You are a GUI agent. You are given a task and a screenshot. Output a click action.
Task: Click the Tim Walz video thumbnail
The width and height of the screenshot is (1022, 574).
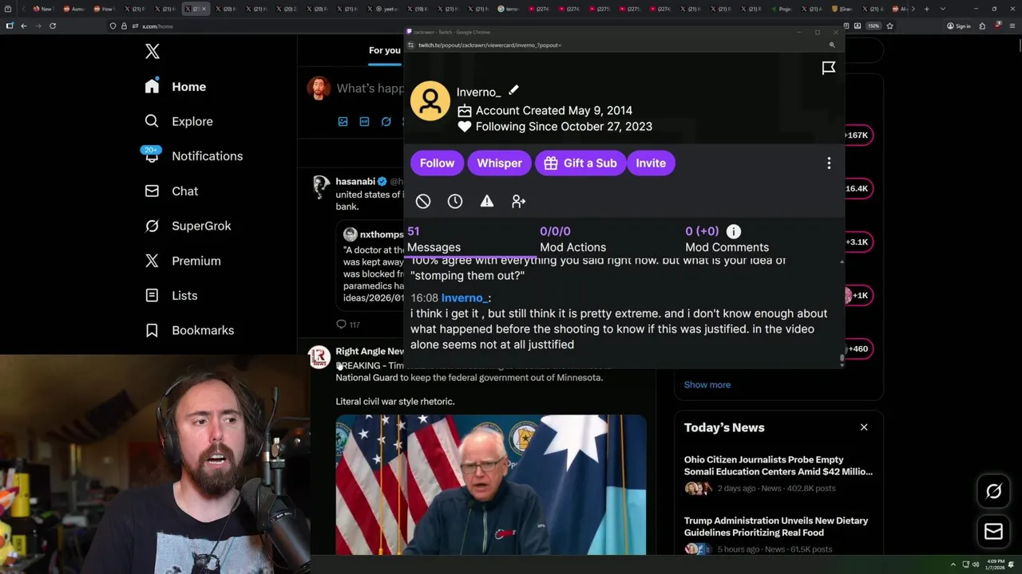(x=491, y=485)
